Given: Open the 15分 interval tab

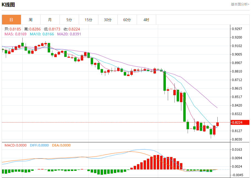Looking at the screenshot, I should 88,19.
